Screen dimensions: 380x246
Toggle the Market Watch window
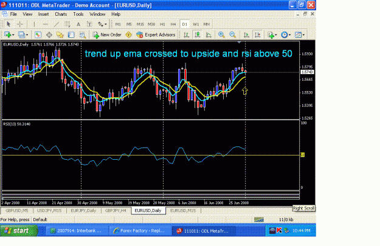38,35
